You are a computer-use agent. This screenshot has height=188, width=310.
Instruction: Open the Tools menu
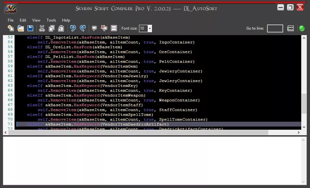click(51, 20)
